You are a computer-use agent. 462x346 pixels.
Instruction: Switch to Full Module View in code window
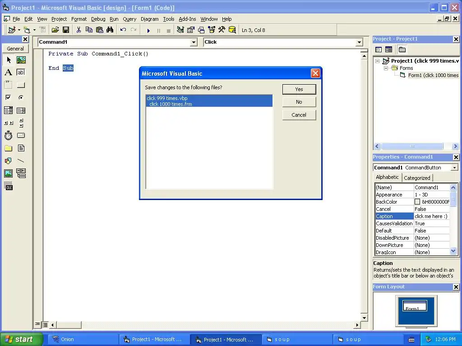45,325
